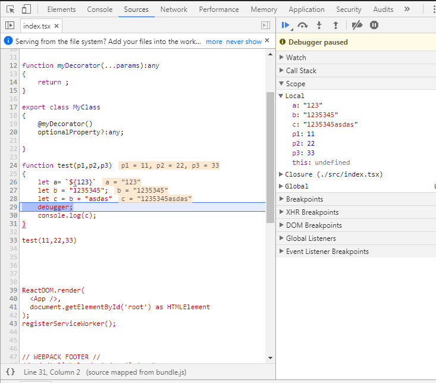The image size is (436, 383).
Task: Expand the Global Listeners section
Action: [356, 238]
